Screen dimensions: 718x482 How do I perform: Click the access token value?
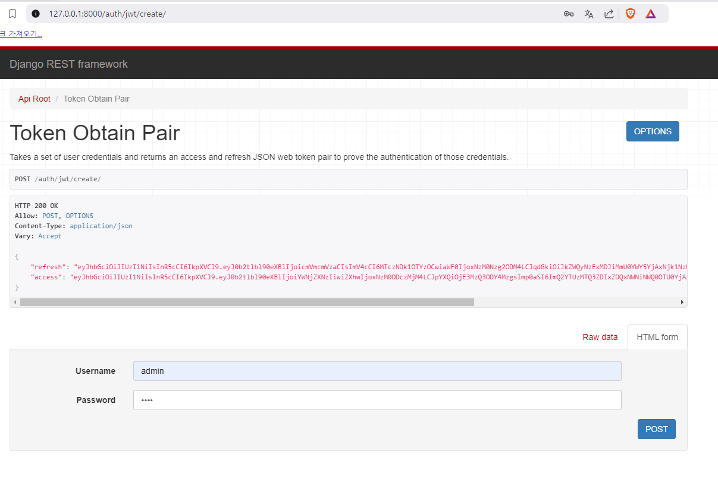point(379,276)
